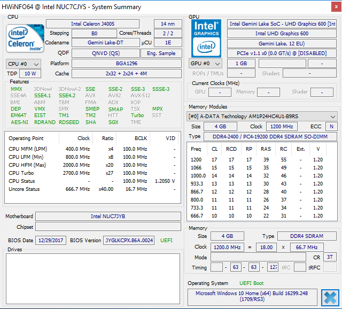Click the Turbo feature flag

(x=137, y=115)
